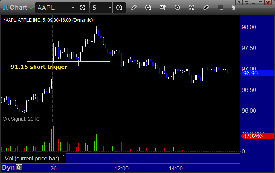Click the 91.15 short trigger text annotation
275x173 pixels.
(x=39, y=67)
